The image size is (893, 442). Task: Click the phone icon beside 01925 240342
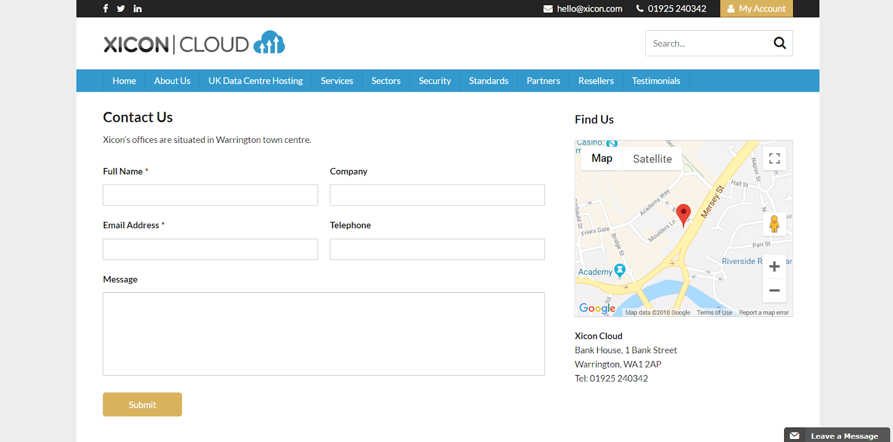[x=640, y=8]
